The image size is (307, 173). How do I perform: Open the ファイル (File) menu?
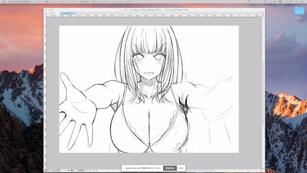click(x=37, y=1)
